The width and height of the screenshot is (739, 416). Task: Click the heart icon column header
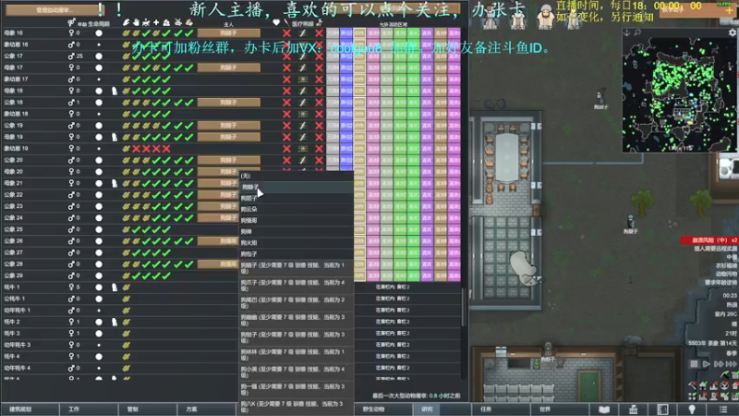click(x=276, y=22)
